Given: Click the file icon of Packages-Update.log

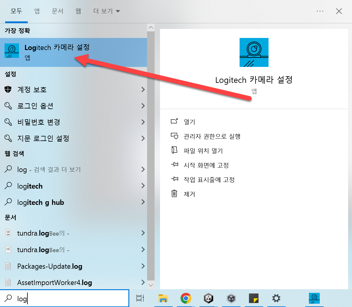Looking at the screenshot, I should click(8, 266).
